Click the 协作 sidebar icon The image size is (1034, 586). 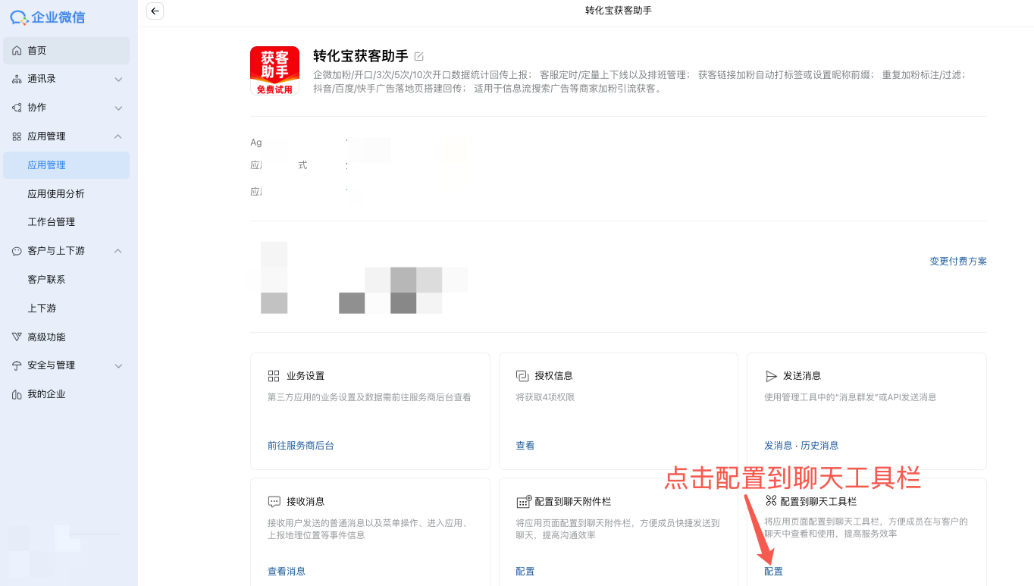17,108
